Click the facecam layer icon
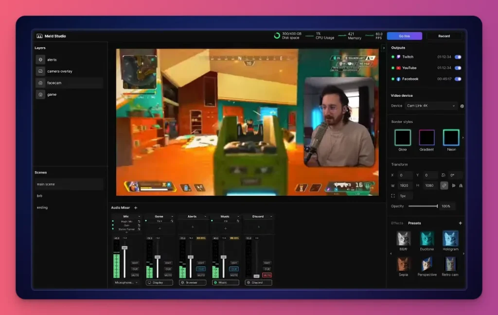Viewport: 498px width, 315px height. tap(40, 83)
